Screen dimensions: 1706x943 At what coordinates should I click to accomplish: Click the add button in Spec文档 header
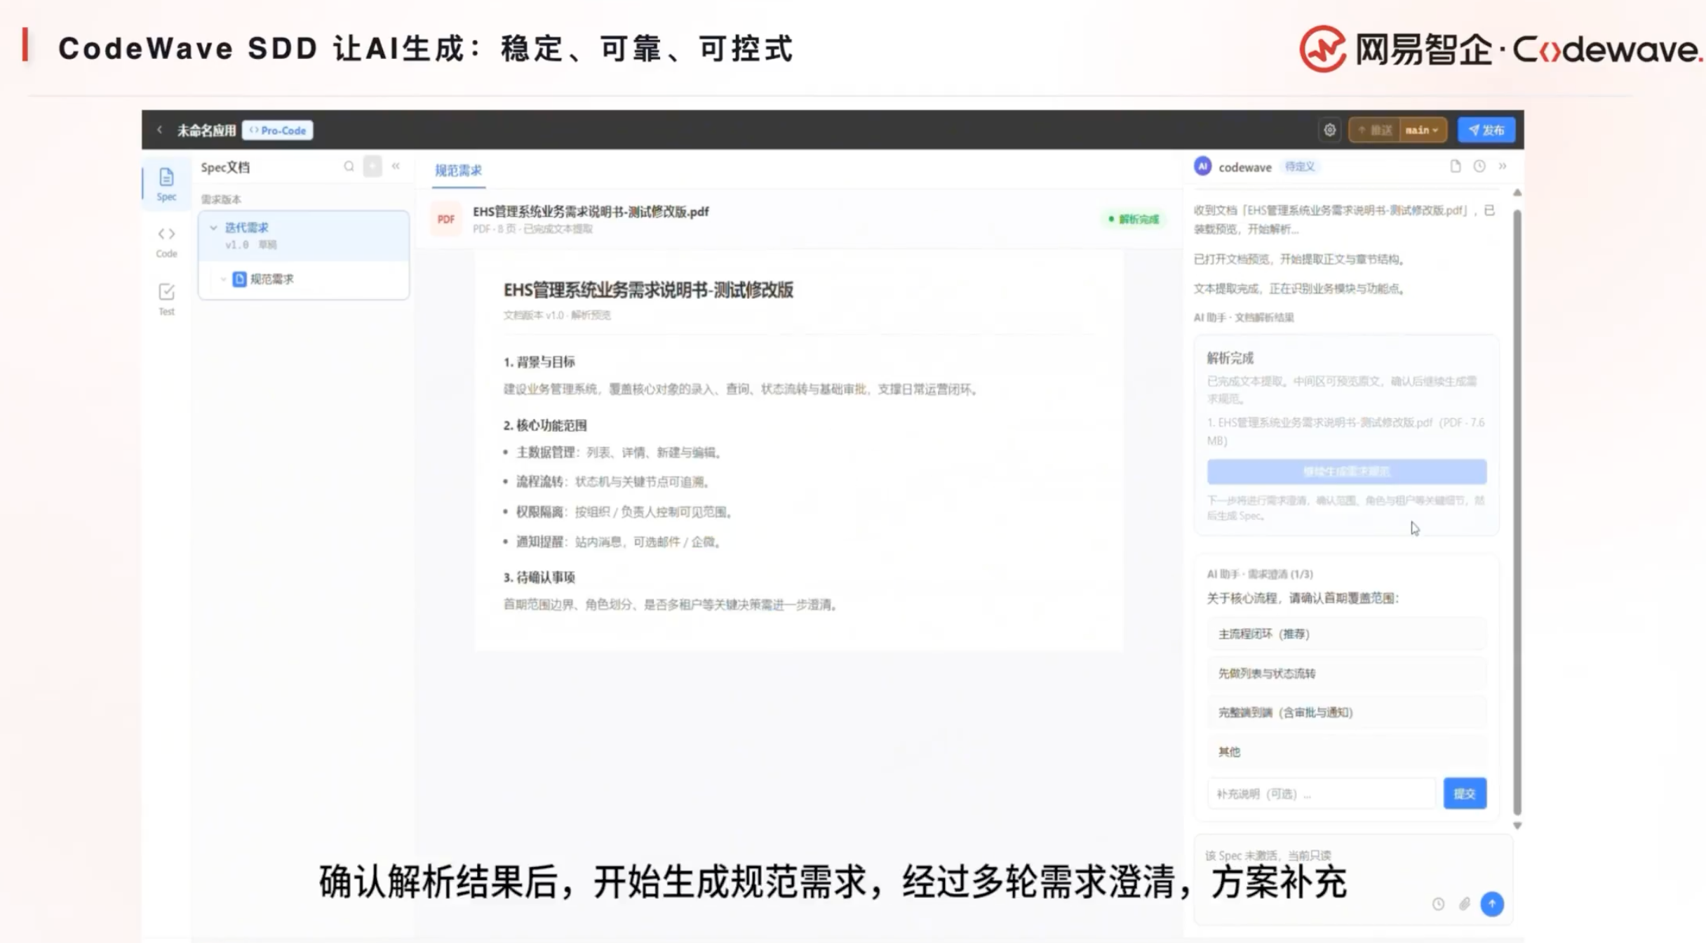tap(372, 166)
